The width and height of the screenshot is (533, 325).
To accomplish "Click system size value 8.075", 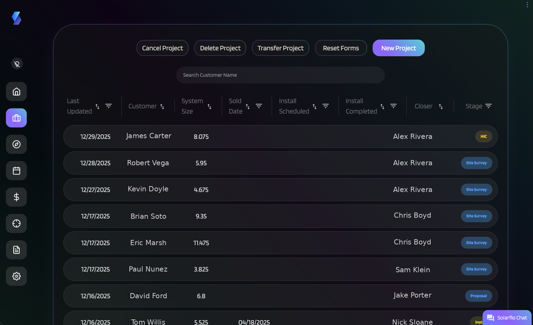I will pos(201,137).
